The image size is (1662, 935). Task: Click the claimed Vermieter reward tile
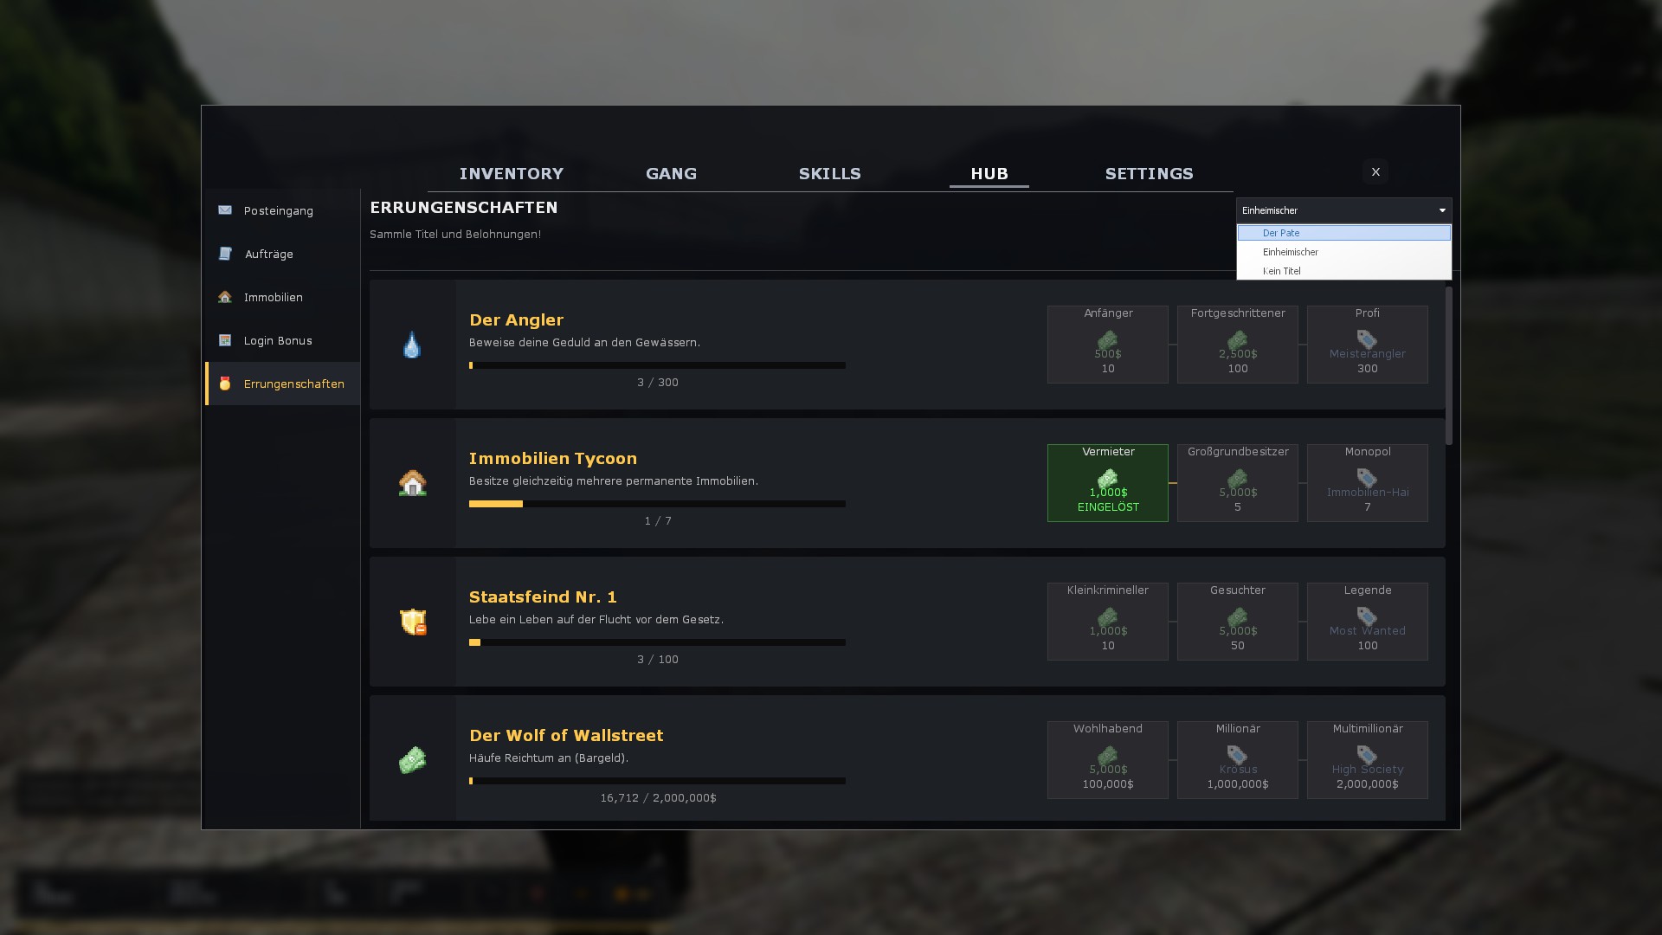tap(1108, 482)
